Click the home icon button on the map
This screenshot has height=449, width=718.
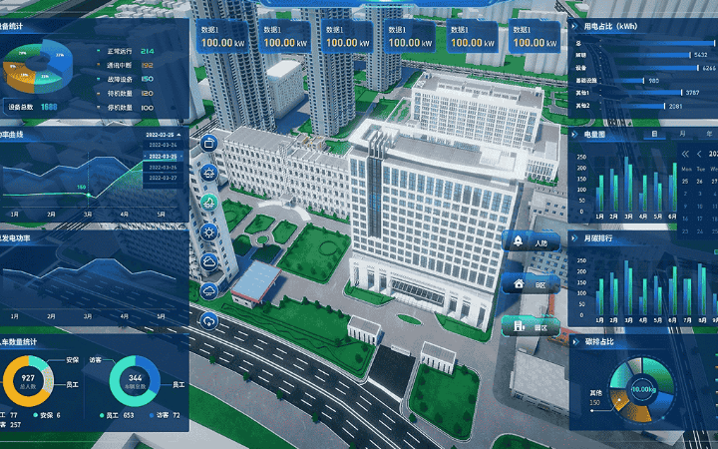[530, 283]
